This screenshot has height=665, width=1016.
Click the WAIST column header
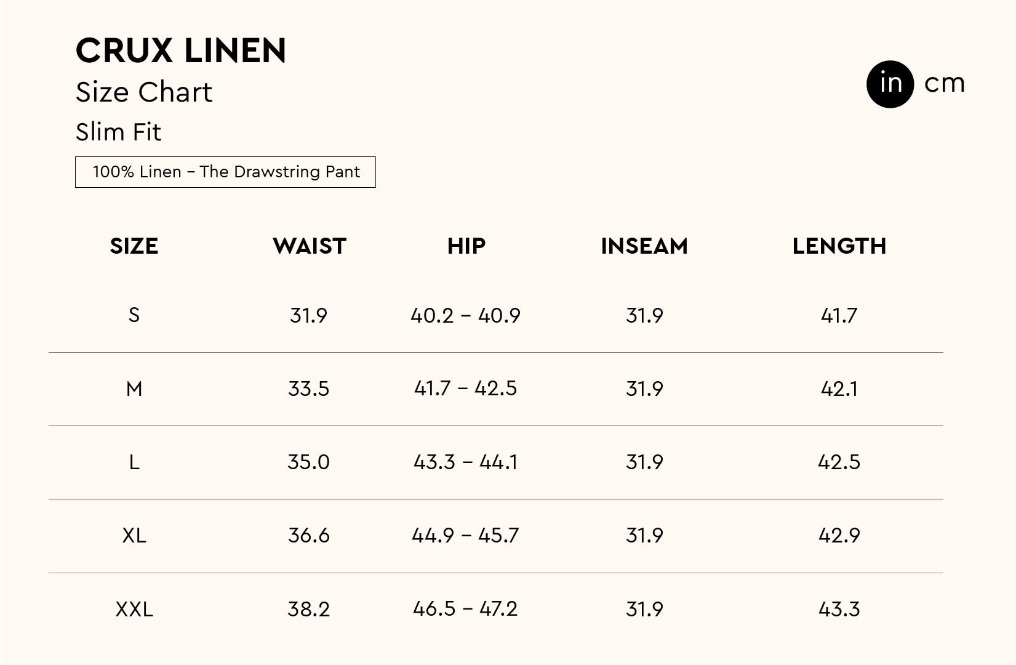[310, 246]
